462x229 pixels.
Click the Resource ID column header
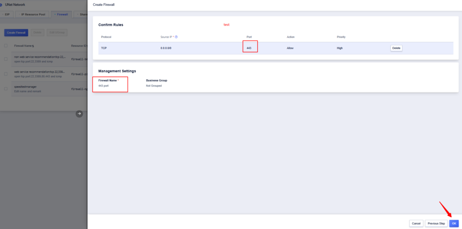79,46
